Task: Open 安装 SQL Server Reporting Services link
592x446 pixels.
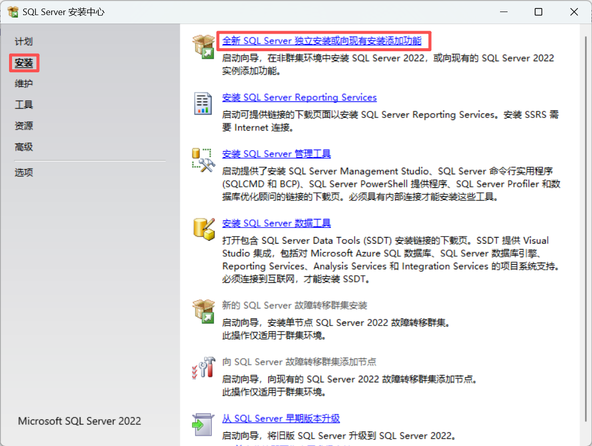Action: (x=300, y=97)
